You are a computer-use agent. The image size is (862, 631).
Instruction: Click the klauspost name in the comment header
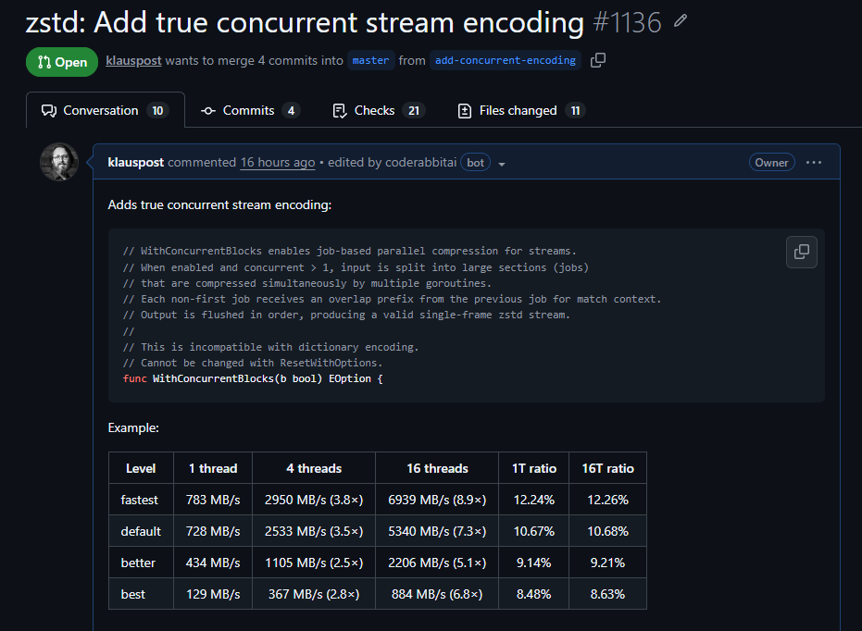(136, 163)
